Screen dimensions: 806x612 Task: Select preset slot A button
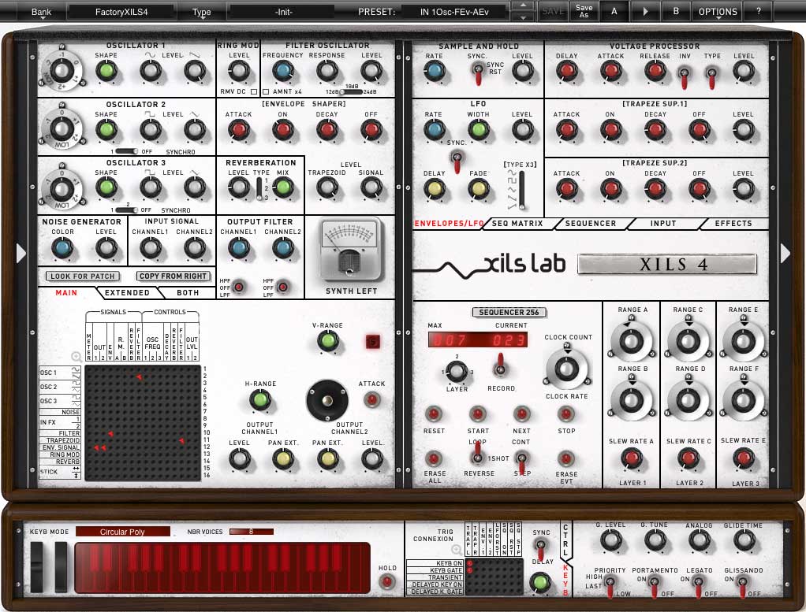[x=614, y=11]
